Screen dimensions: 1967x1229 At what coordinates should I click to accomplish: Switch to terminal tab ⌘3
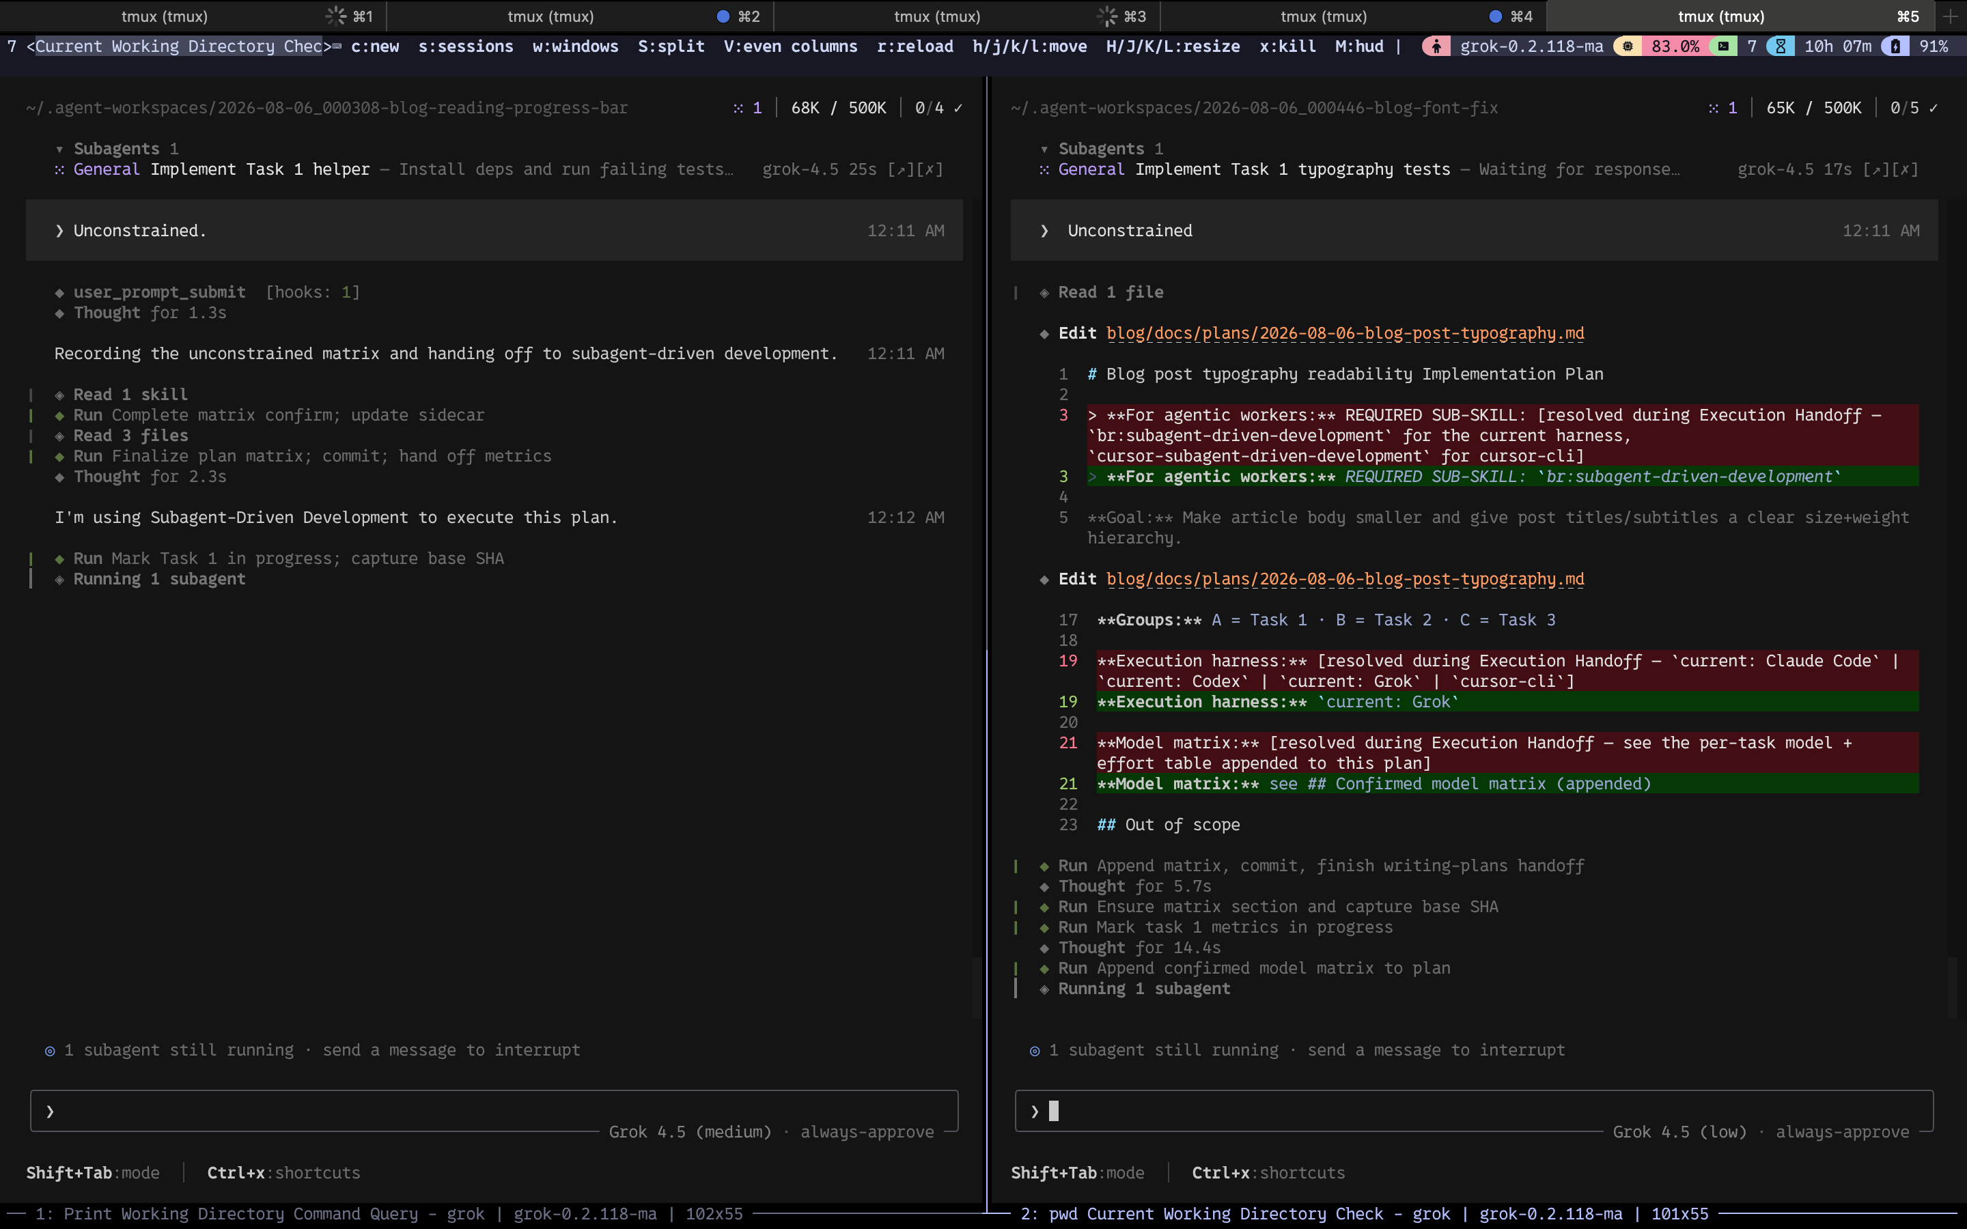pos(966,16)
